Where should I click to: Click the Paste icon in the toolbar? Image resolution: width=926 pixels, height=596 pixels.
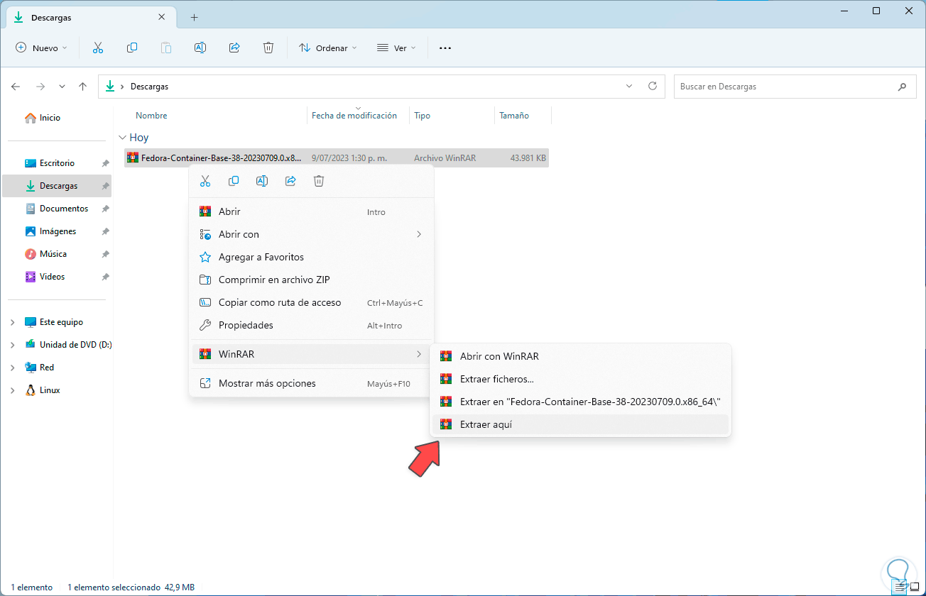pyautogui.click(x=166, y=48)
